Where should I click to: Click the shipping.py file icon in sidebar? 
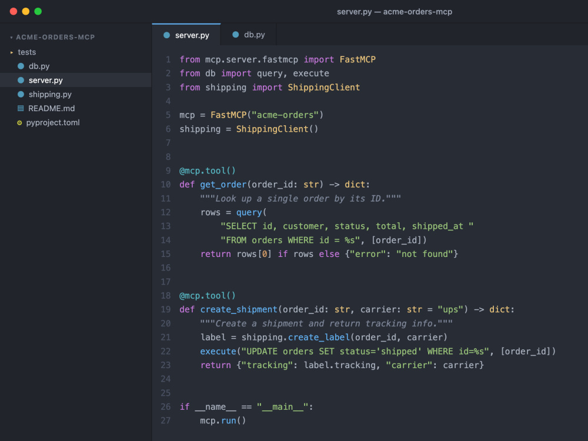click(x=21, y=95)
